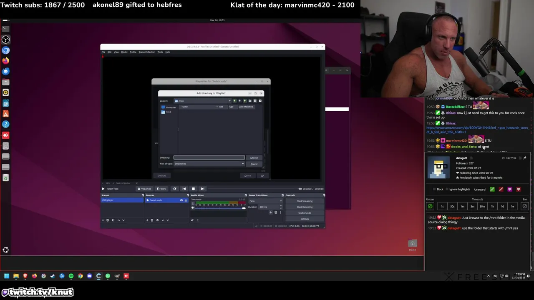Open the OBS View menu
Viewport: 534px width, 300px height.
116,52
